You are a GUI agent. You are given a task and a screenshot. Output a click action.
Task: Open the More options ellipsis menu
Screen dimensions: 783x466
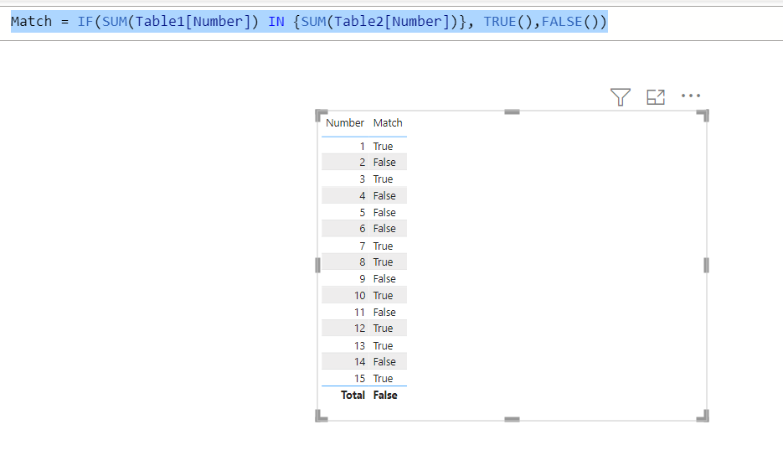click(691, 96)
